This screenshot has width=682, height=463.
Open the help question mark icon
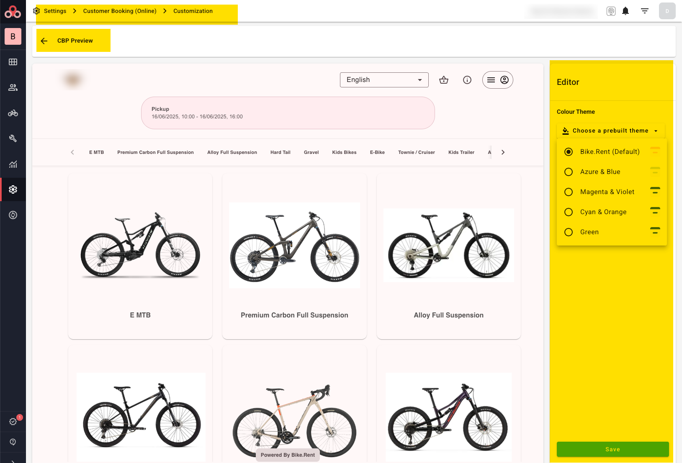[13, 442]
